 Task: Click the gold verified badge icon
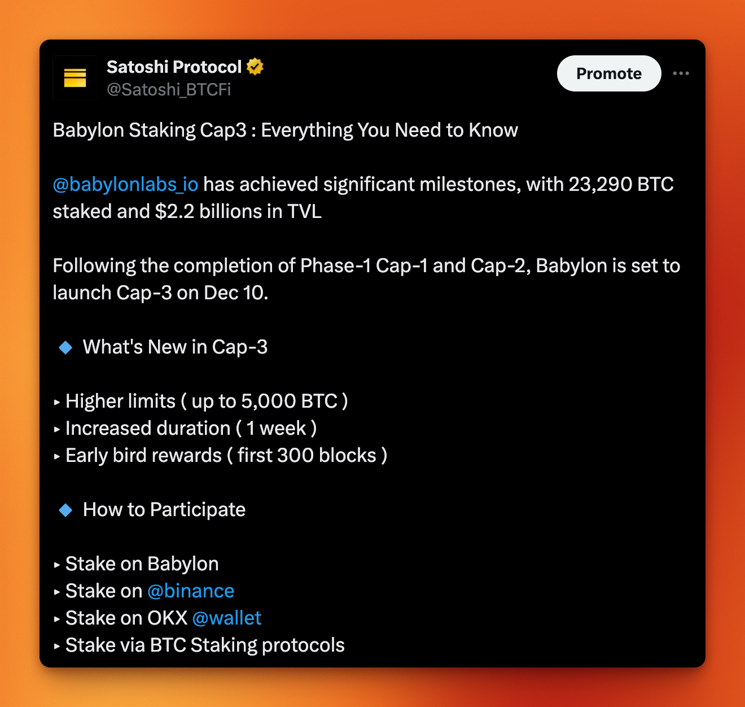pos(256,67)
